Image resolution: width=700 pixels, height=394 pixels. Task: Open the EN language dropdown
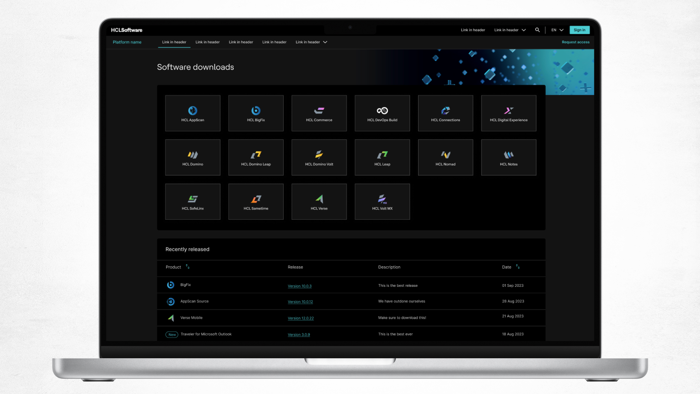(x=557, y=30)
